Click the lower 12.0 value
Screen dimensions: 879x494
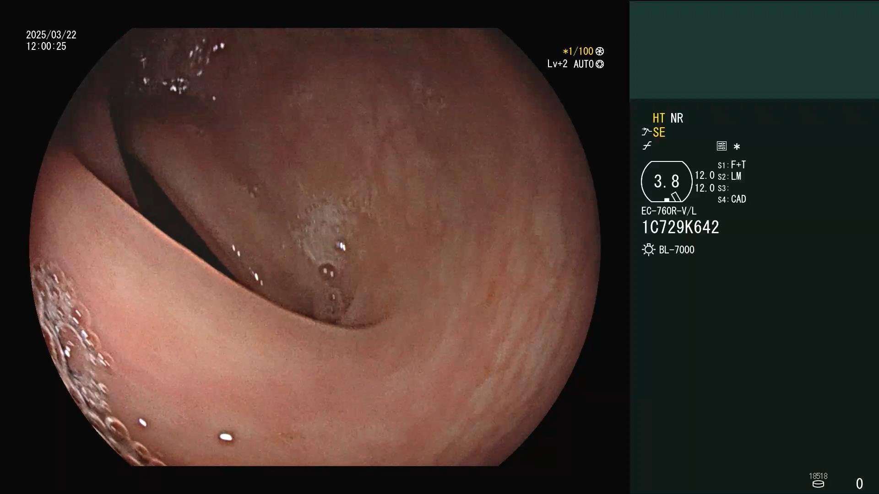pyautogui.click(x=705, y=188)
